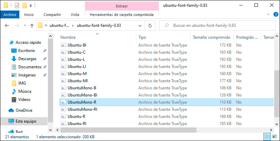Sort by Tamaño comprimido column header
Viewport: 280px width, 141px height.
pos(212,37)
